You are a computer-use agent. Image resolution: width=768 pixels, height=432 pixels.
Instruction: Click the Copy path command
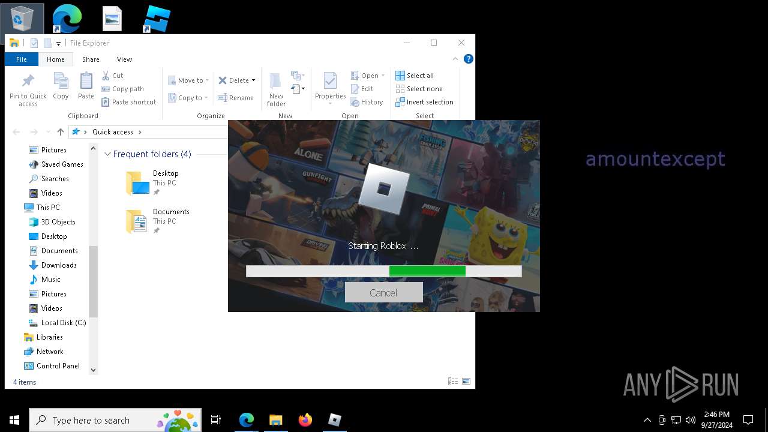(x=122, y=89)
